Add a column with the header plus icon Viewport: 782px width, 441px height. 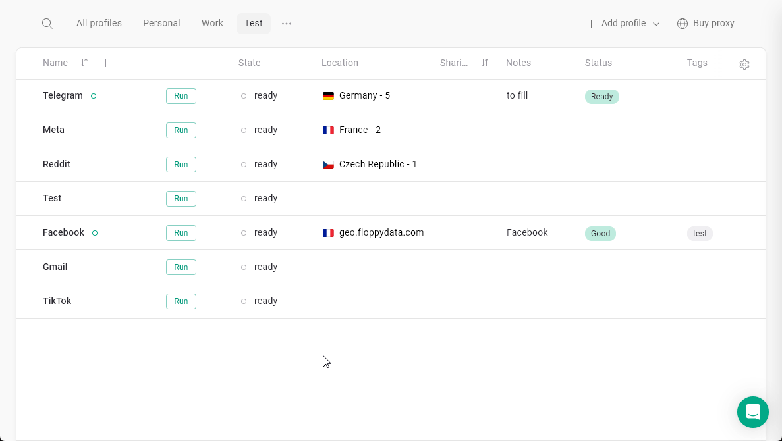(105, 63)
